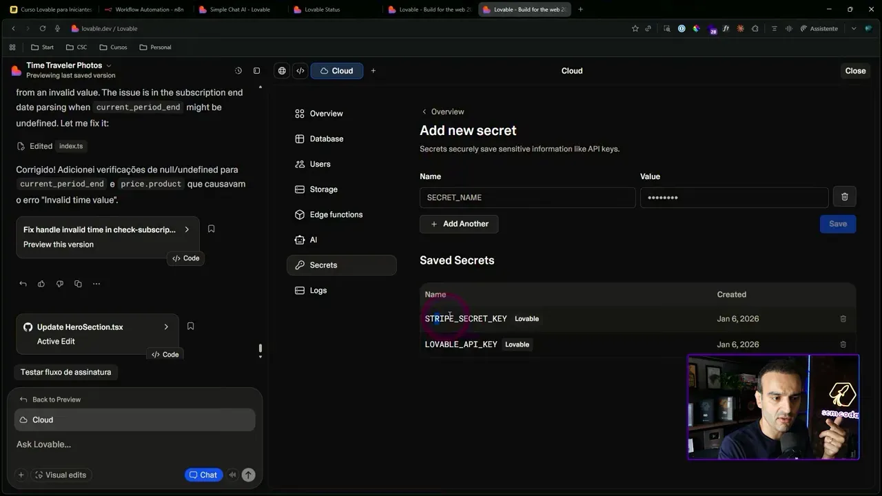Open the Time Traveler Photos project dropdown
Screen dimensions: 882x496
(x=108, y=65)
